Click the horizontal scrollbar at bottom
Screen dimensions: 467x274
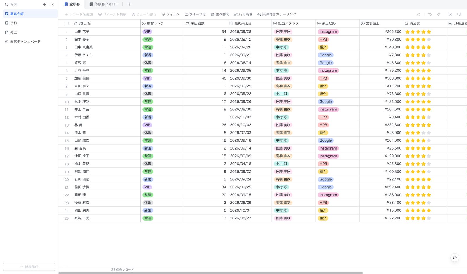[210, 273]
